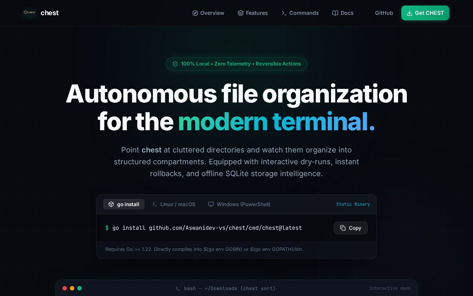This screenshot has height=296, width=473.
Task: Click the terminal prompt icon beside Commands
Action: (x=284, y=13)
